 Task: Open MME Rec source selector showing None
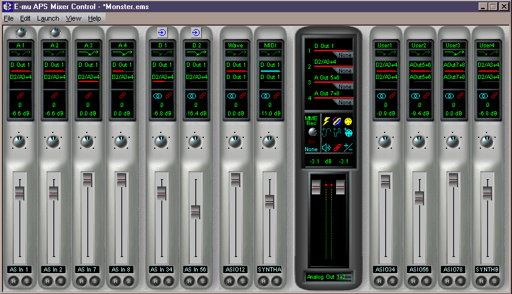[311, 149]
